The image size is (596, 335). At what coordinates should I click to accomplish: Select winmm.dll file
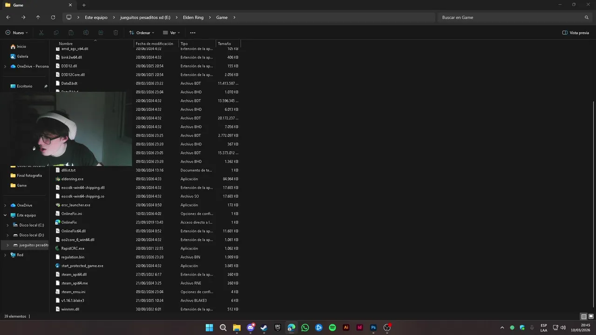pos(70,309)
